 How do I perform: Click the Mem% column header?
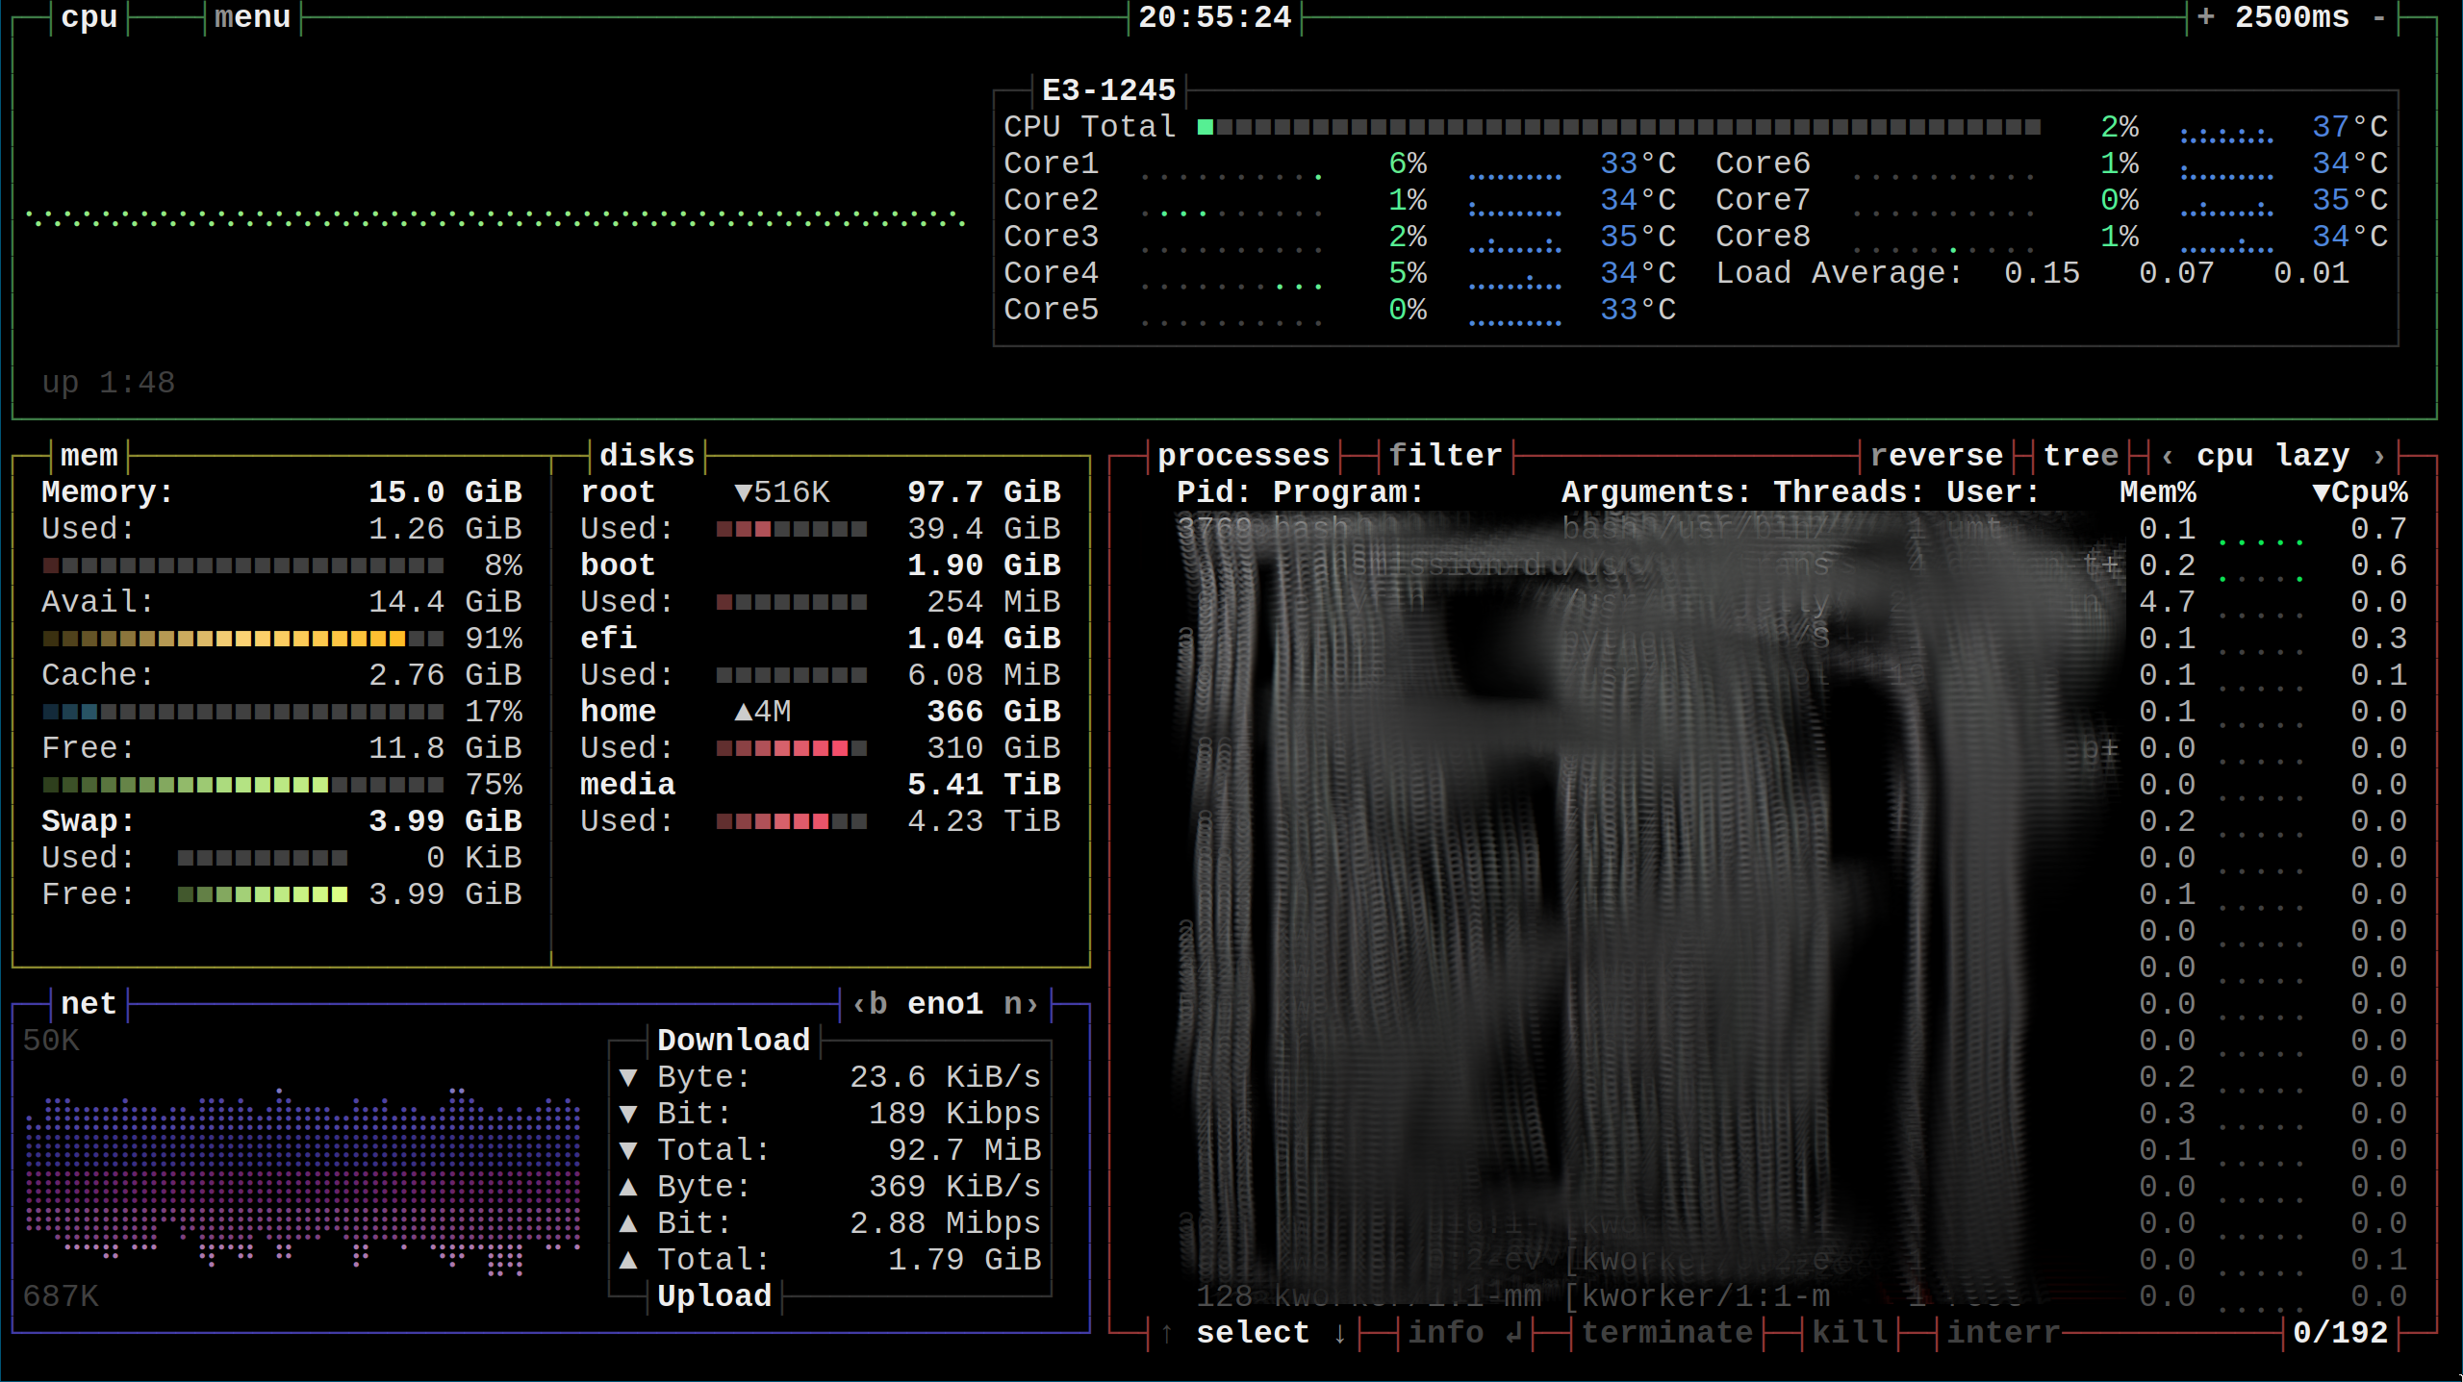2158,492
